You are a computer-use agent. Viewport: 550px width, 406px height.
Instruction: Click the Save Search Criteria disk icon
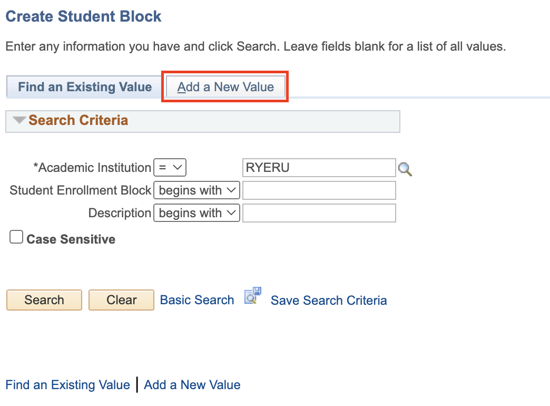click(x=253, y=296)
